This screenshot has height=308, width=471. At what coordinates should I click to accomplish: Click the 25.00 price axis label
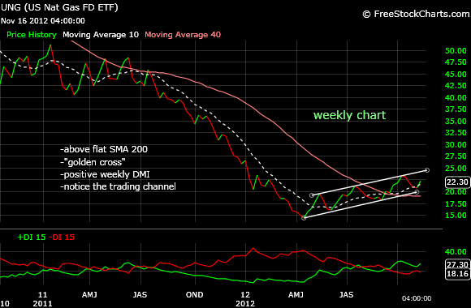456,169
